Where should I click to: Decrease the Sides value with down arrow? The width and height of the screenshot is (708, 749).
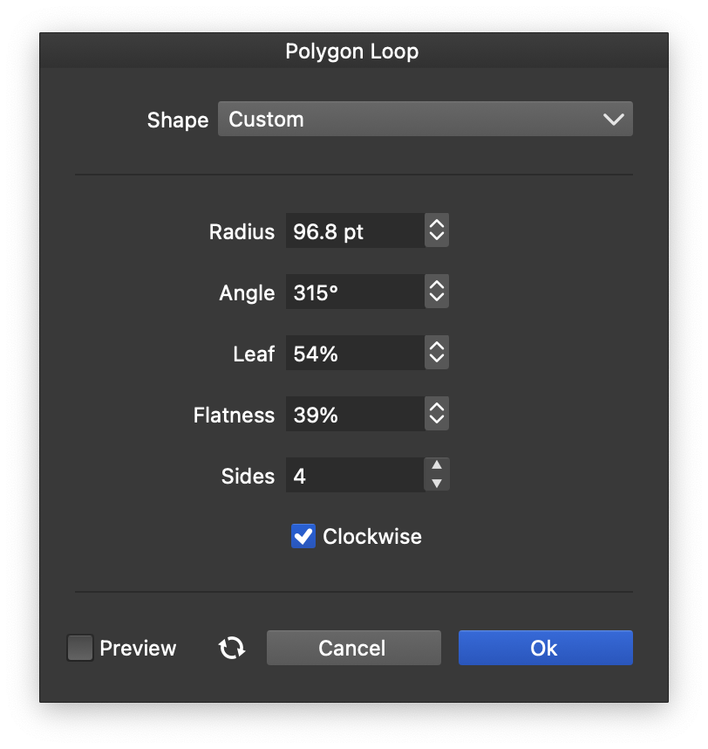pos(437,484)
